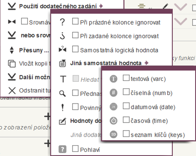The image size is (196, 156).
Task: Click the exclamation mark Povinný icon
Action: pos(63,108)
